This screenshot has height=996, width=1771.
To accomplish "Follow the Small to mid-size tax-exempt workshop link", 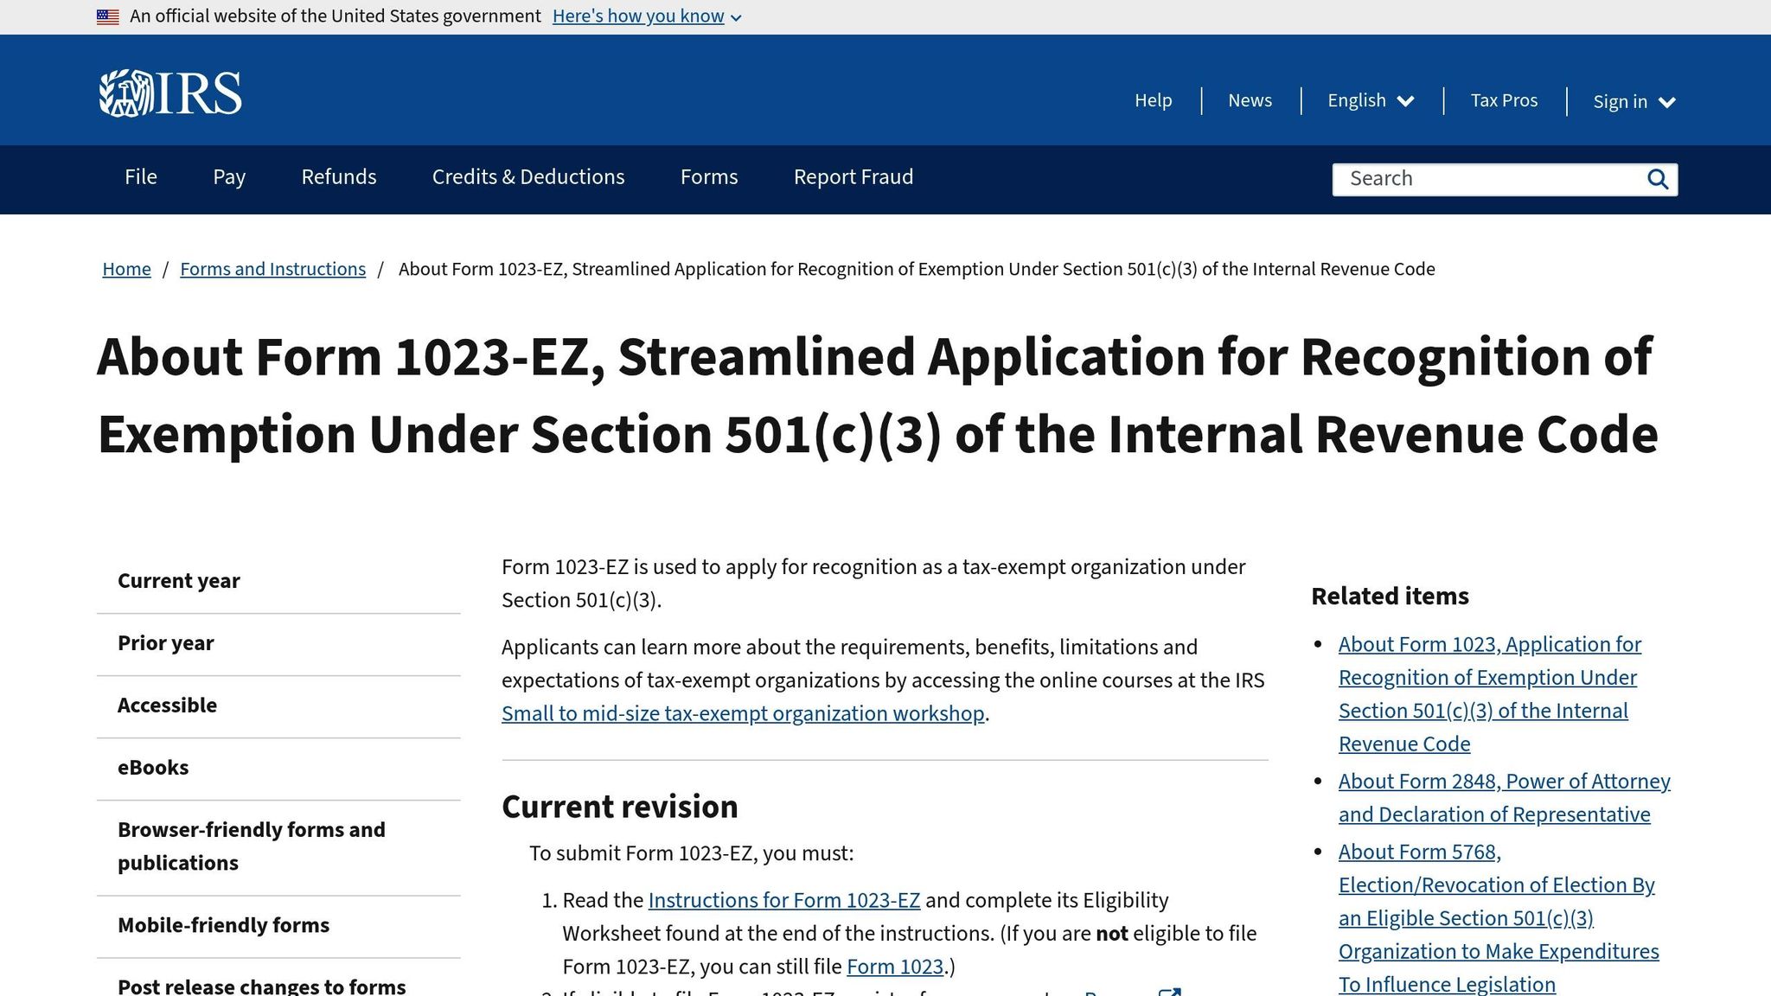I will pos(742,713).
